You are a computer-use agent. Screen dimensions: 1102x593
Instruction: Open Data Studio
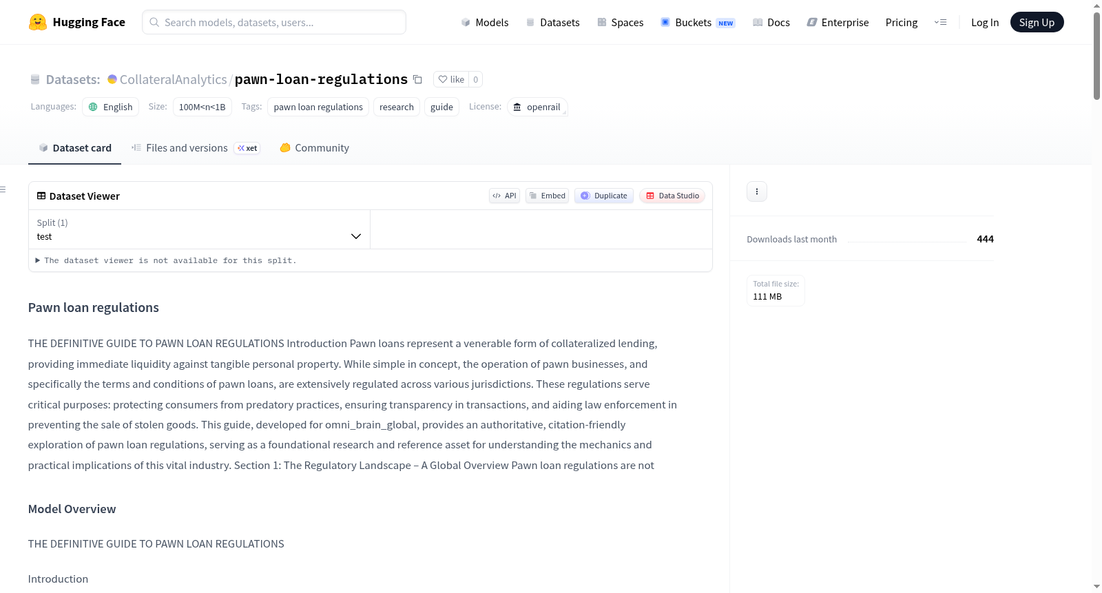point(672,196)
